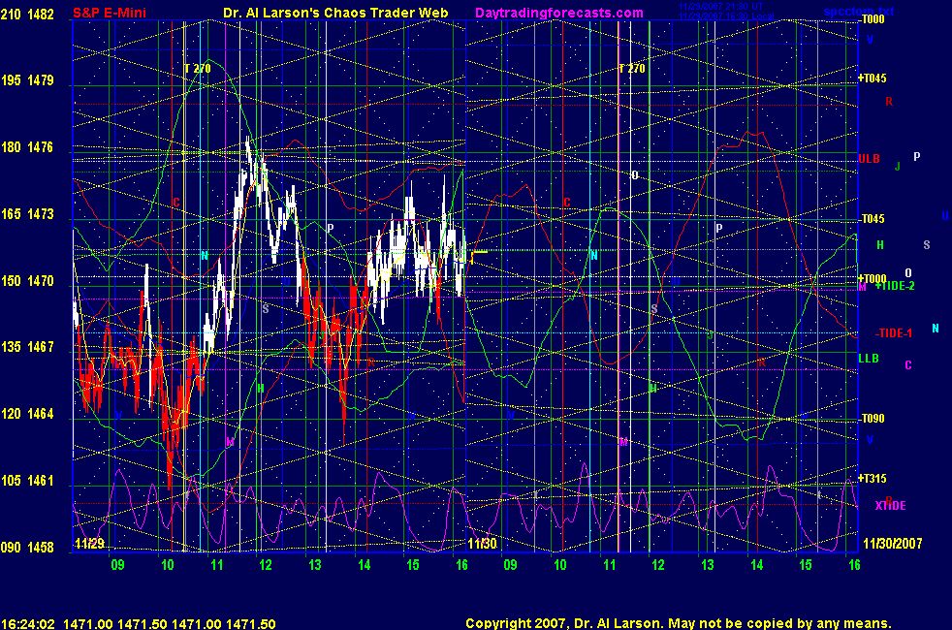Click the 11 hour tick under 11/30 session
Screen dimensions: 952x630
609,565
